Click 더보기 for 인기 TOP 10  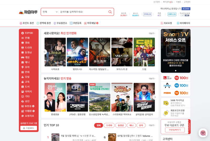152,125
